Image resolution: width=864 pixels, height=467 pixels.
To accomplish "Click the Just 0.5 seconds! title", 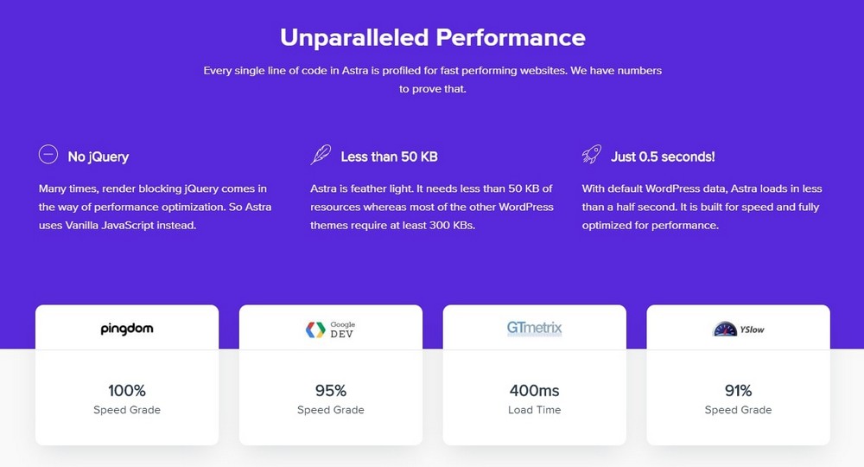I will click(x=663, y=157).
